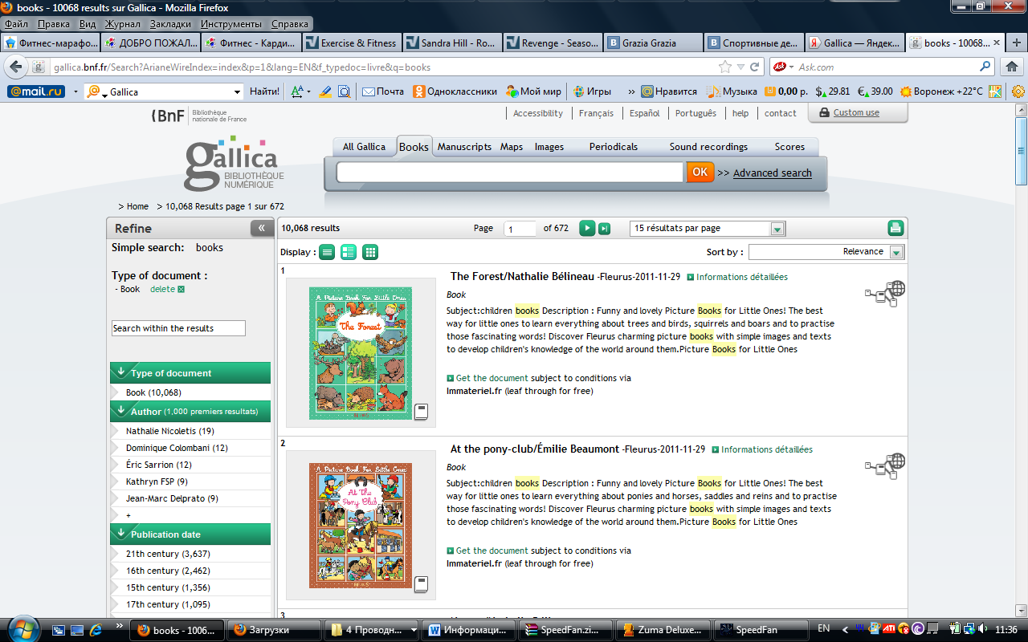The image size is (1028, 642).
Task: Switch to list display icon
Action: click(x=327, y=252)
